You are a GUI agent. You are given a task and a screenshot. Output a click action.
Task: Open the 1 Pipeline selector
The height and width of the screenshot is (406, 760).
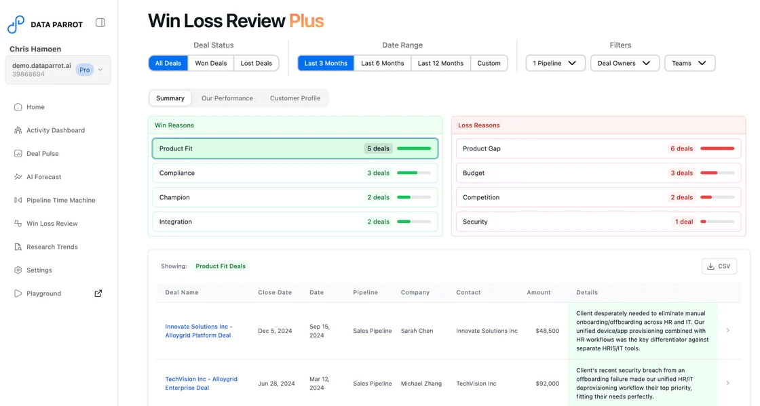pos(556,62)
